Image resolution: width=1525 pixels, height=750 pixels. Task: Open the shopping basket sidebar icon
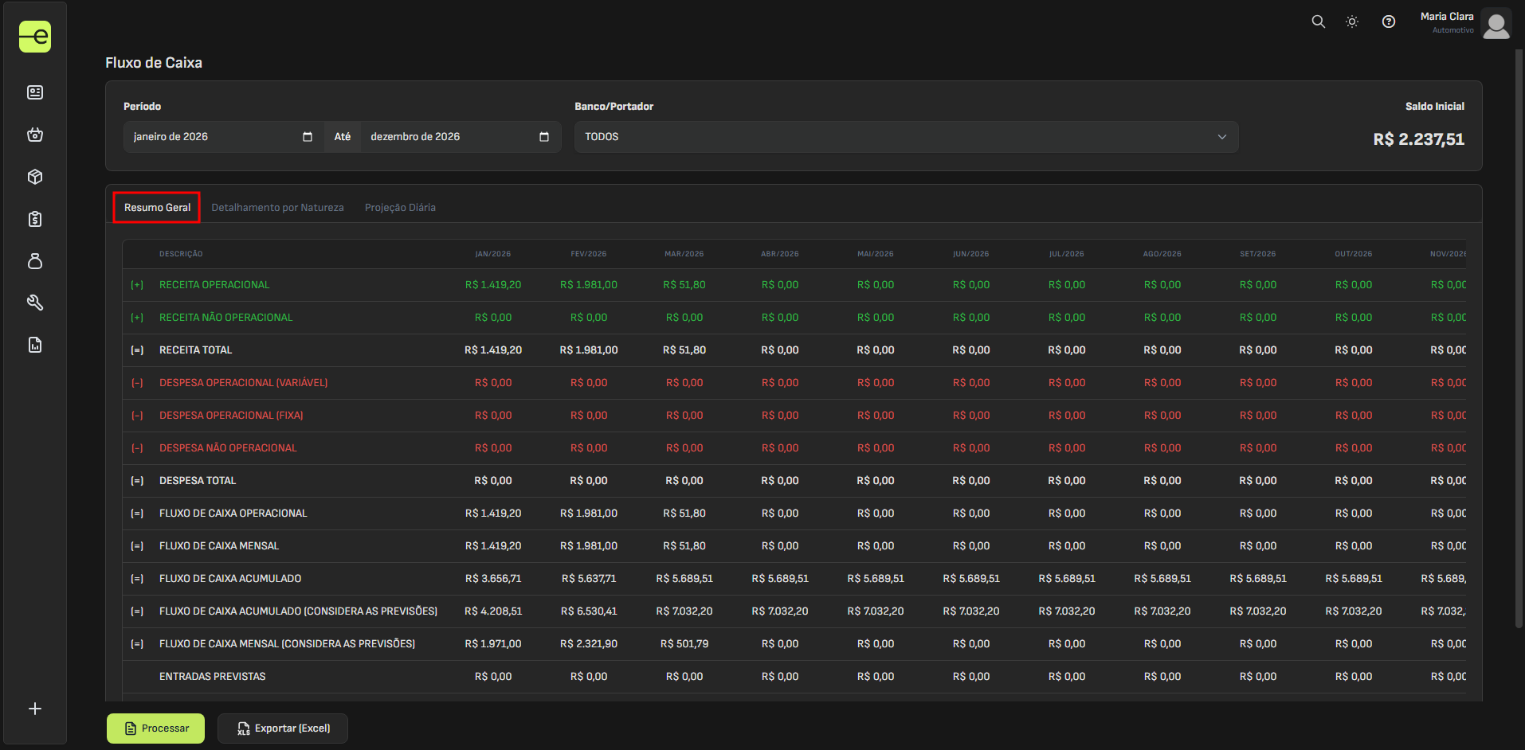(x=35, y=135)
